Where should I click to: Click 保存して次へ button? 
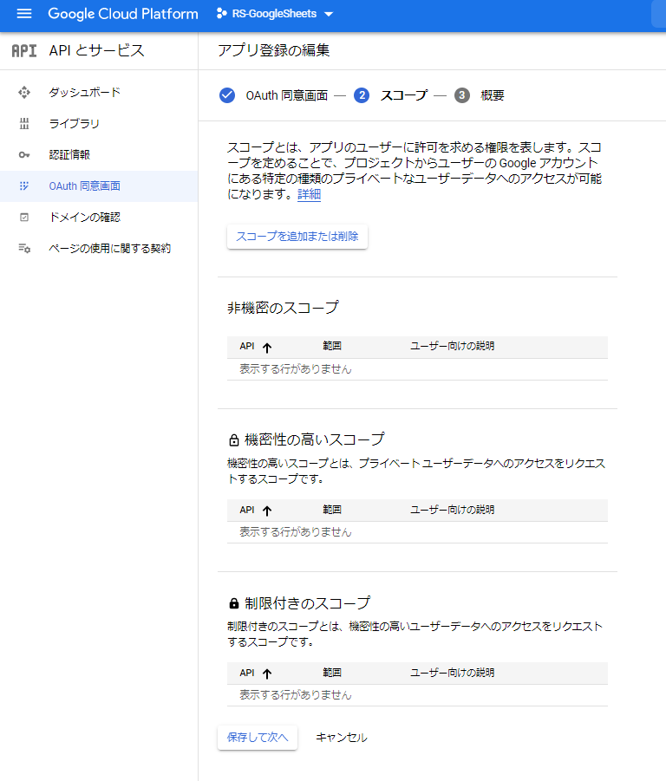click(258, 737)
